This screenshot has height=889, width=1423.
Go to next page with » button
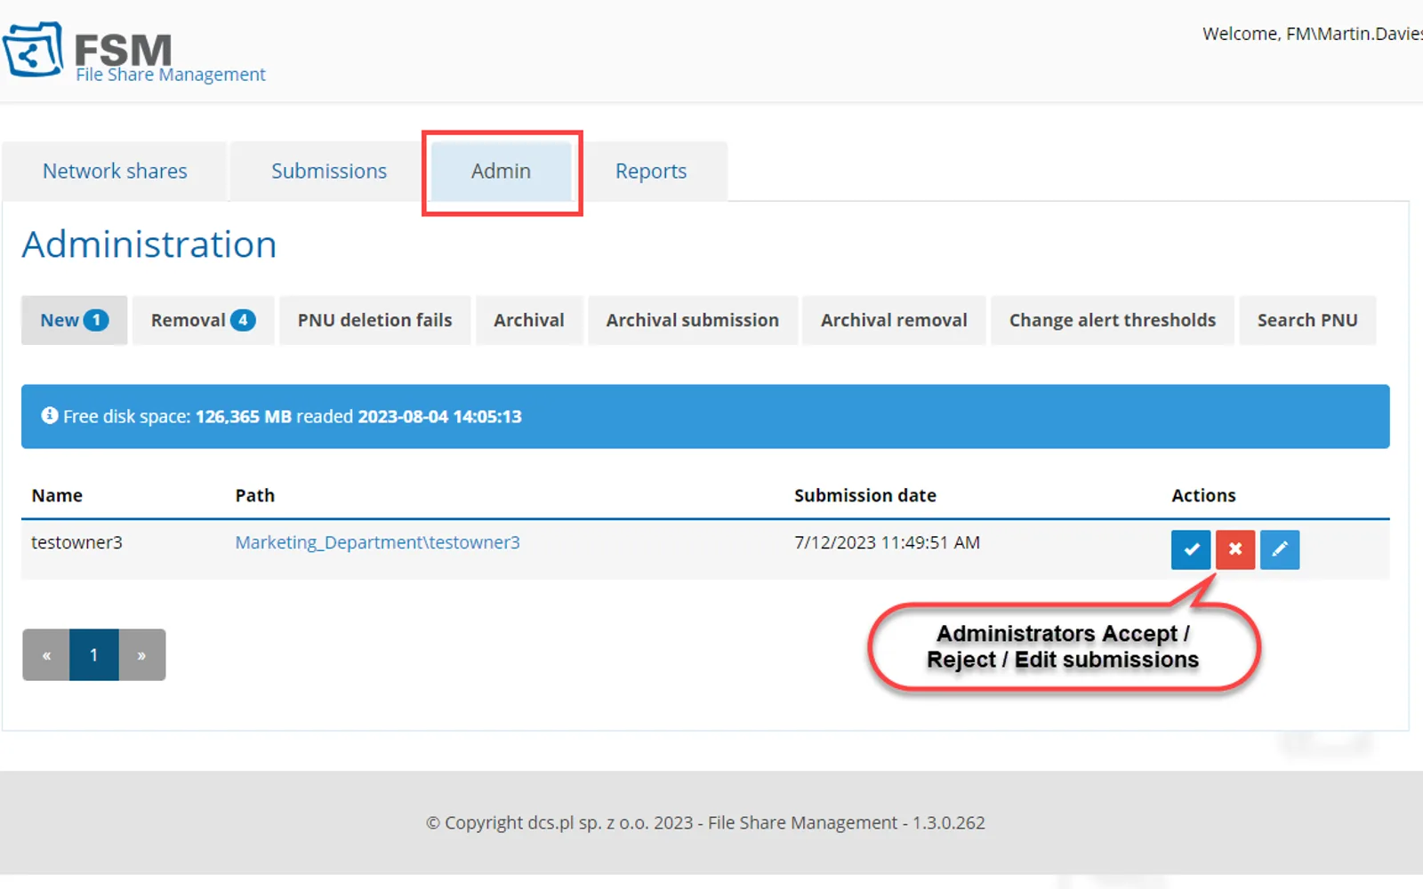click(142, 655)
